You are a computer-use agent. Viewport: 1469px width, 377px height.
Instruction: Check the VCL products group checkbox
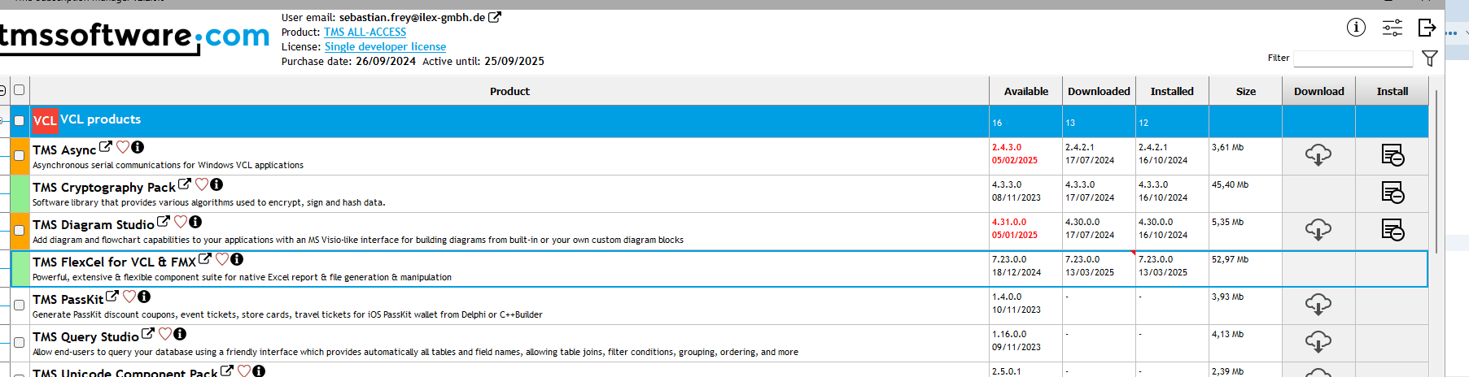pyautogui.click(x=20, y=120)
